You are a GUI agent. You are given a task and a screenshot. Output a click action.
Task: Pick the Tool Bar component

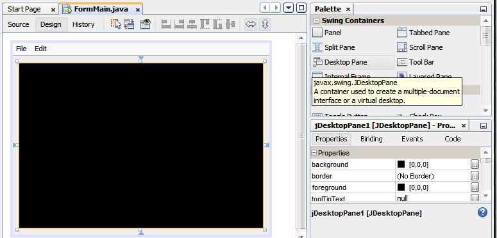pos(416,62)
